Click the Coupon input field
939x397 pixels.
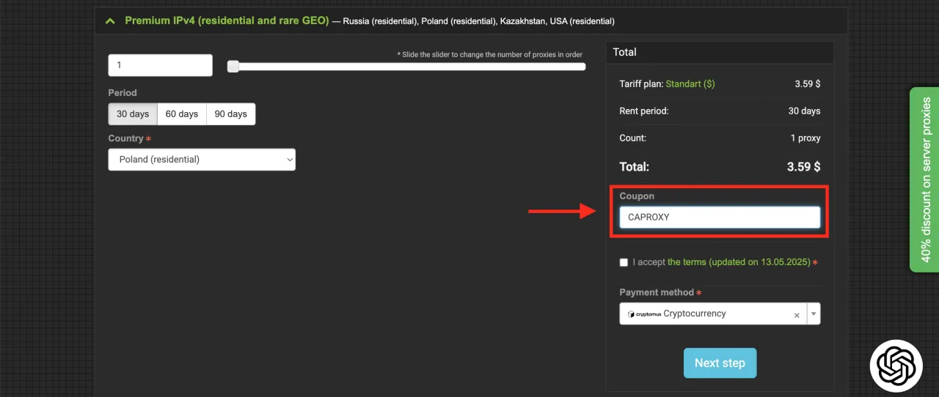[720, 218]
